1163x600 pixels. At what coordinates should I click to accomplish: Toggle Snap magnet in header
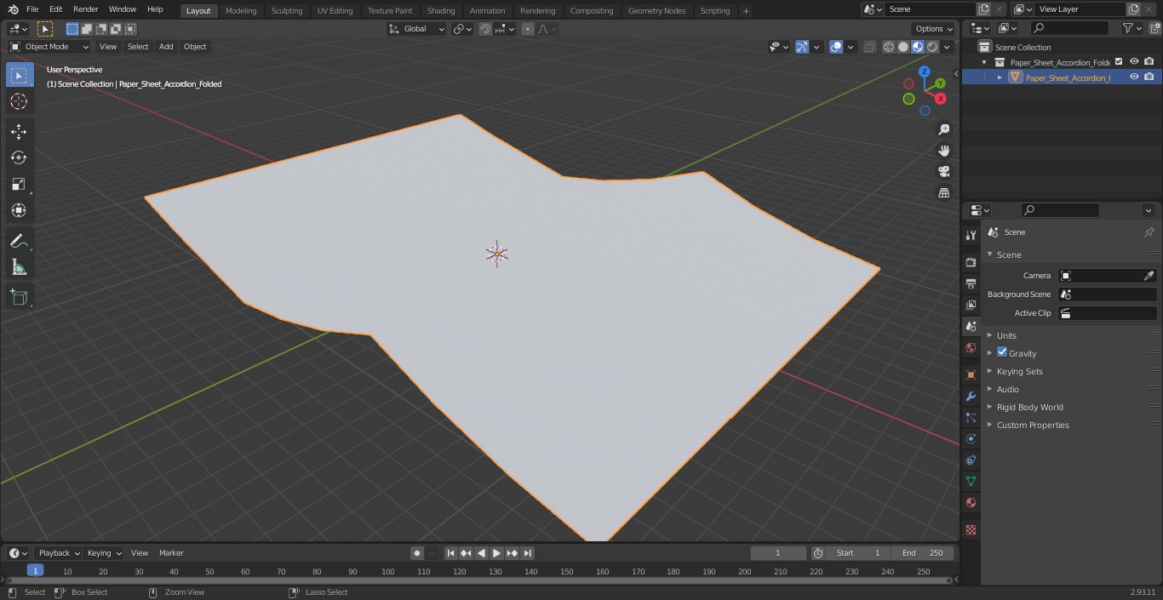pos(485,29)
